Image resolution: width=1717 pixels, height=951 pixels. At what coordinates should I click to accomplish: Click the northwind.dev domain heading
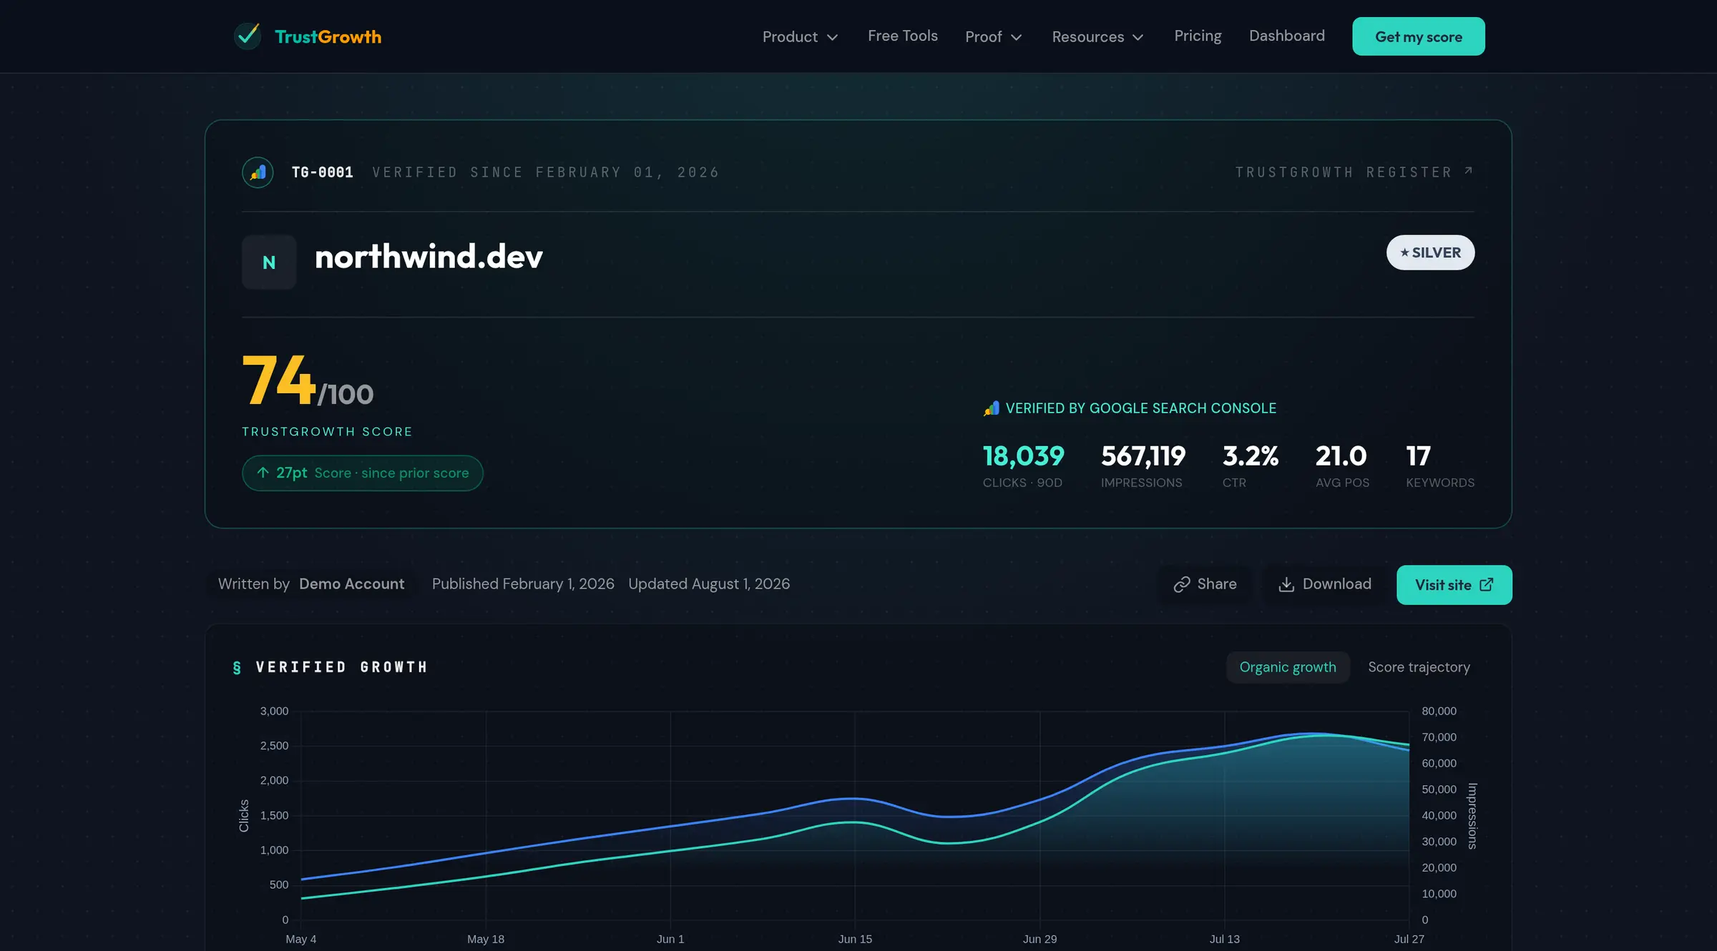coord(429,256)
